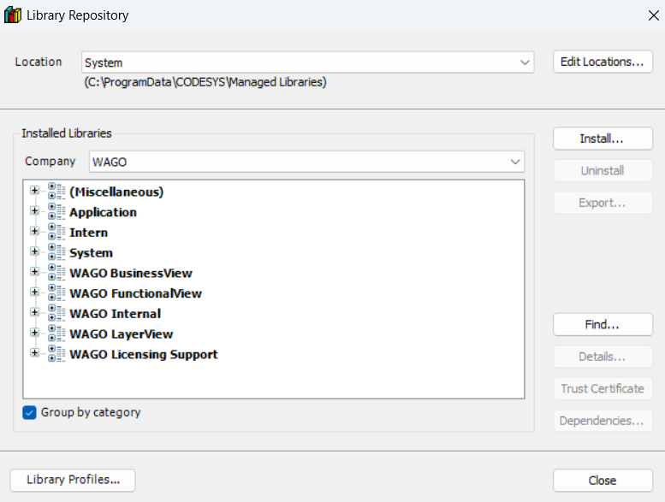Expand the WAGO LayerView tree node

[x=34, y=334]
